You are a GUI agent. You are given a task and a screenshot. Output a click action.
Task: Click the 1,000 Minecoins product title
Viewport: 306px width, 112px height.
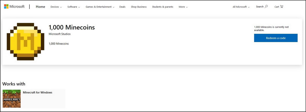[x=72, y=27]
